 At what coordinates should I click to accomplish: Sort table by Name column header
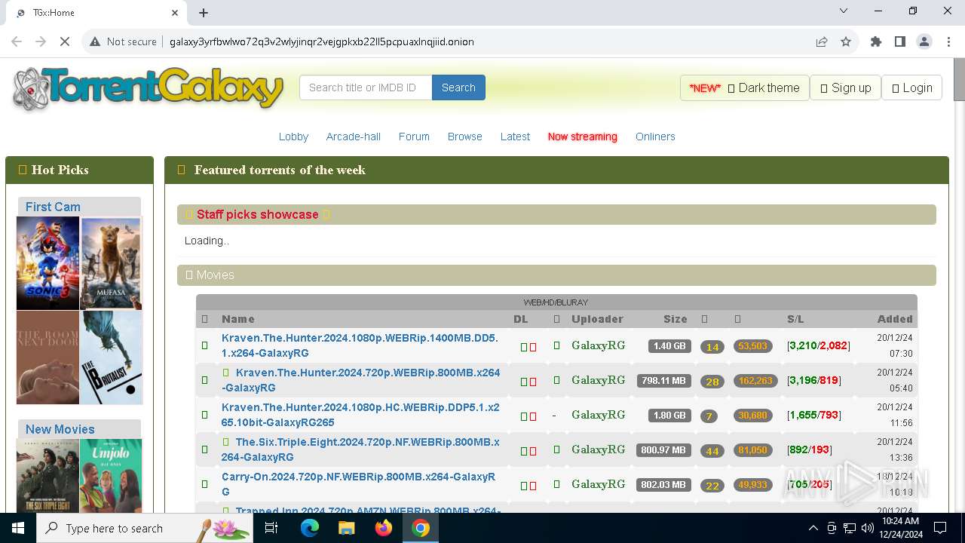coord(237,319)
